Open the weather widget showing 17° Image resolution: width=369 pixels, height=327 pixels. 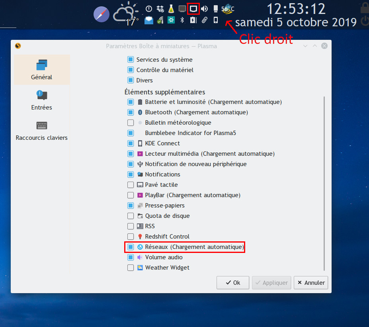tap(126, 15)
